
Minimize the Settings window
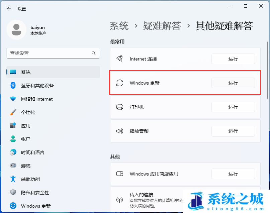pyautogui.click(x=230, y=6)
